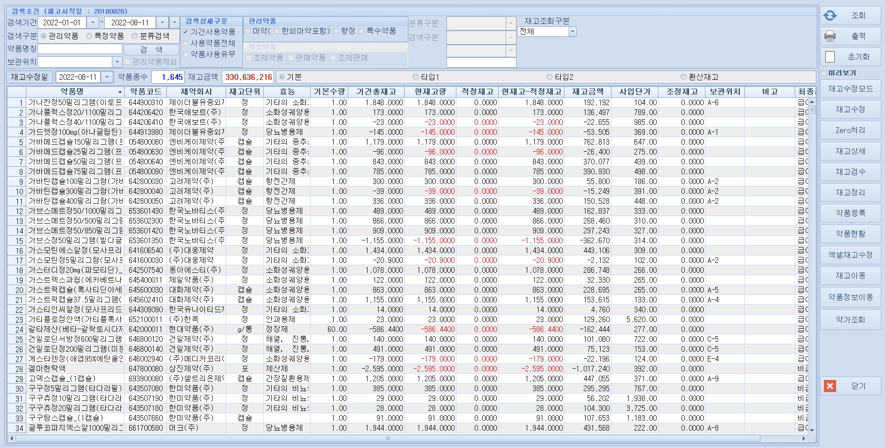The width and height of the screenshot is (885, 448).
Task: Sort by the 재고금액 column header
Action: tap(587, 92)
